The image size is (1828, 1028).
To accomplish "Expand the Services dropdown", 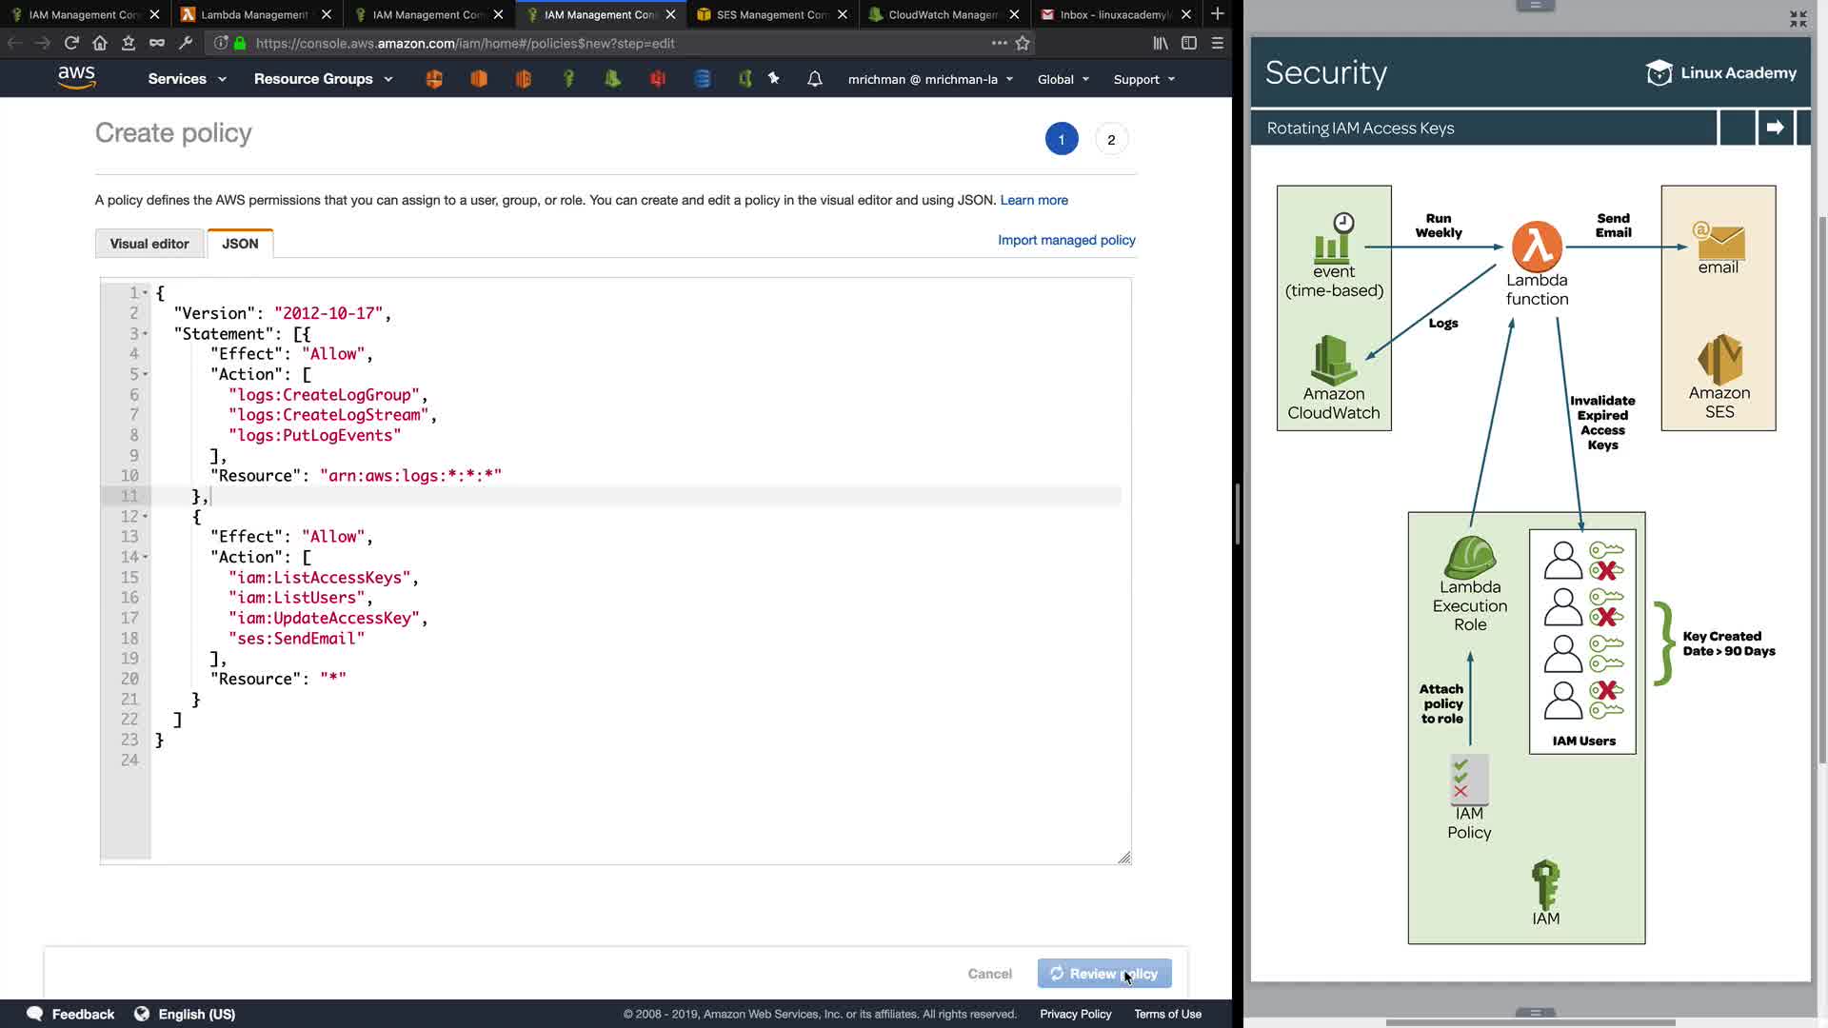I will click(x=187, y=79).
